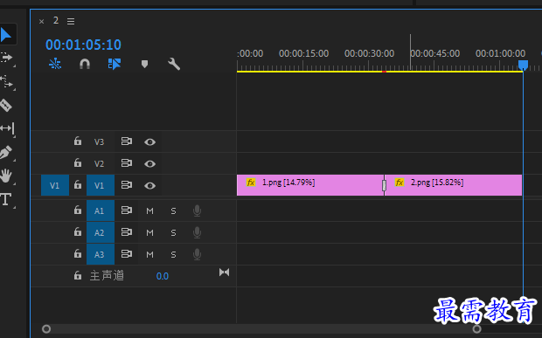Mute track A1
The height and width of the screenshot is (338, 542).
coord(149,211)
